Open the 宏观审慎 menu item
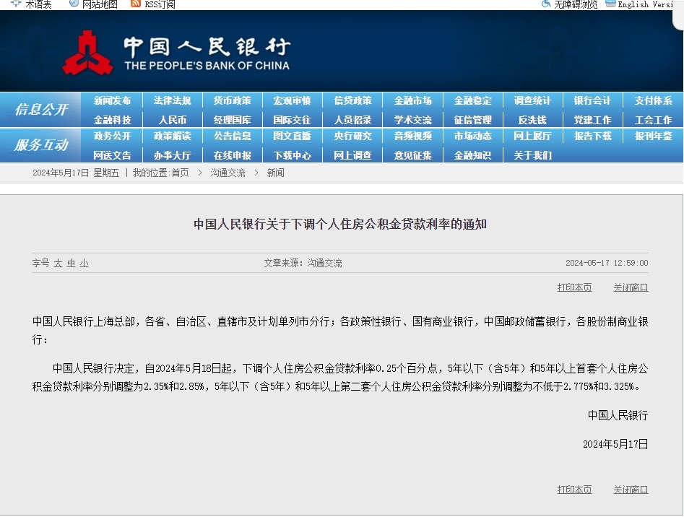 292,100
